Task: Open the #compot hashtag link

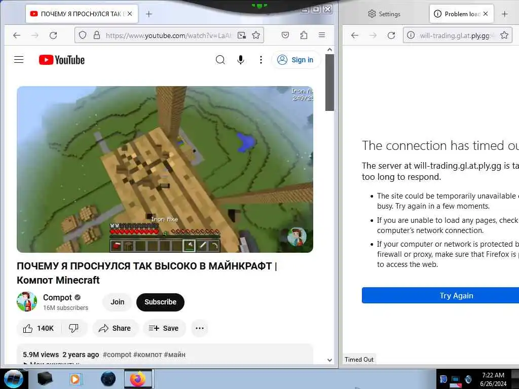Action: pyautogui.click(x=117, y=355)
